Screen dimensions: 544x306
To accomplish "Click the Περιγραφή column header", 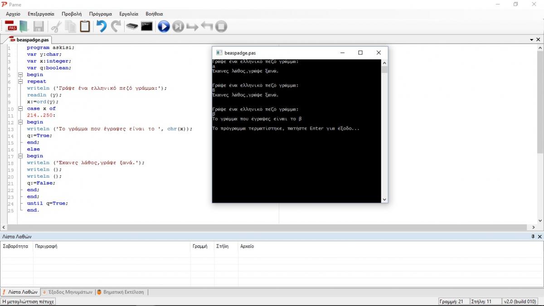I will click(x=112, y=246).
